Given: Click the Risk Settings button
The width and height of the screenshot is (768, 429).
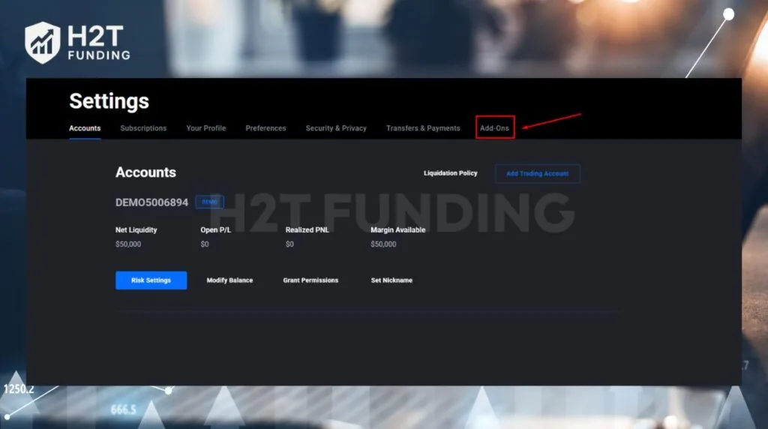Looking at the screenshot, I should pos(151,280).
